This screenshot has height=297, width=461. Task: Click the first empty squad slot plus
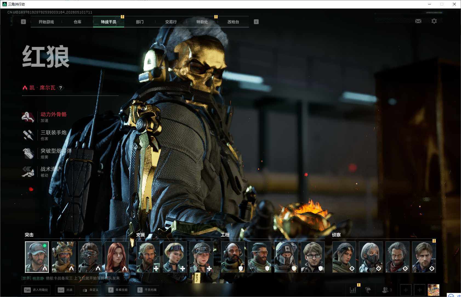pos(406,290)
